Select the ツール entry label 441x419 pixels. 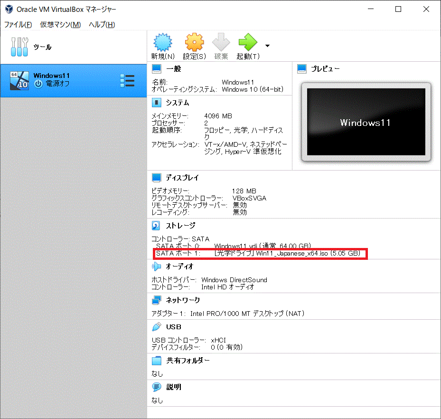pos(42,47)
